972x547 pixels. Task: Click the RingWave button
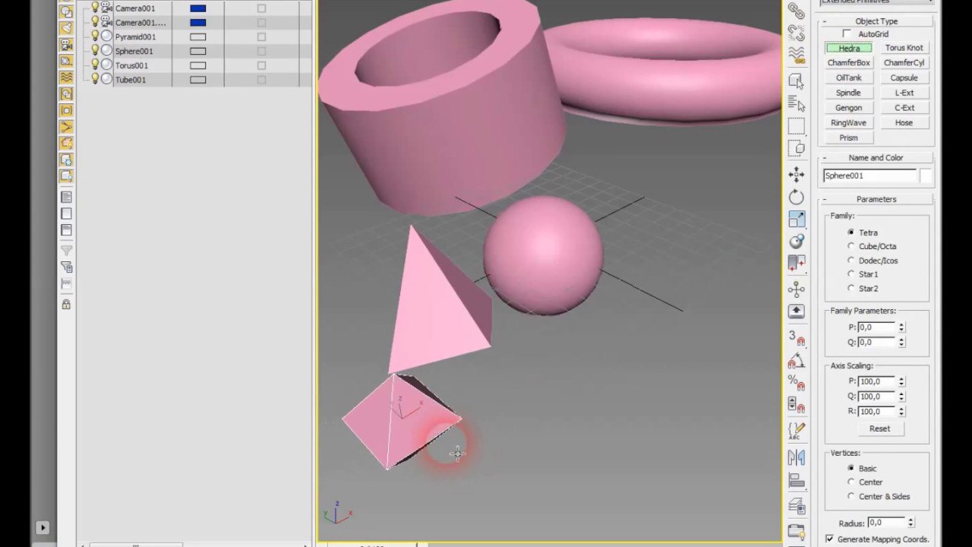point(848,122)
